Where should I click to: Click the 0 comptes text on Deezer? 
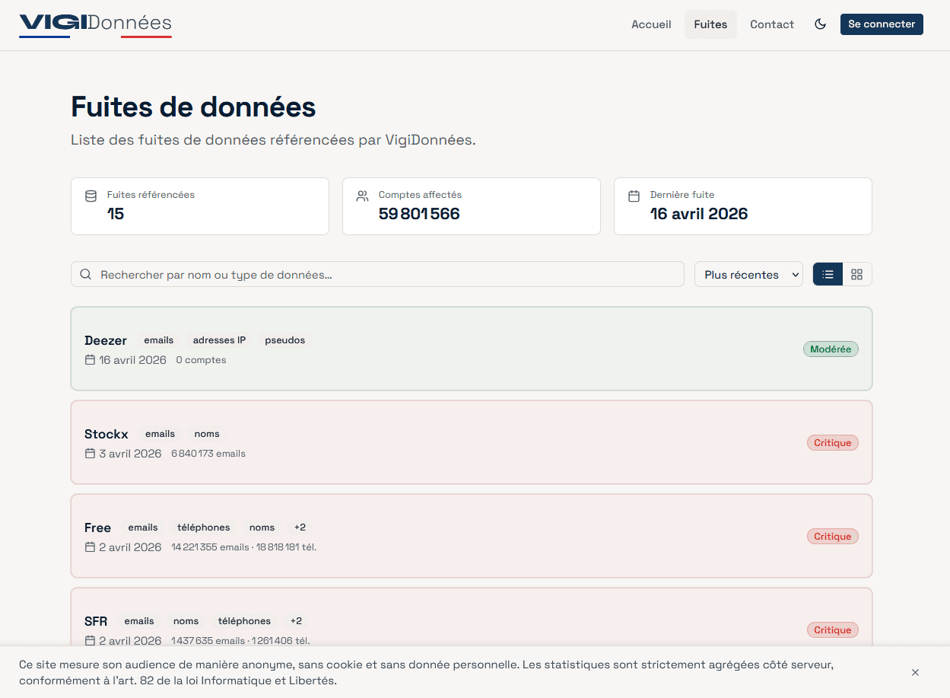pyautogui.click(x=201, y=360)
